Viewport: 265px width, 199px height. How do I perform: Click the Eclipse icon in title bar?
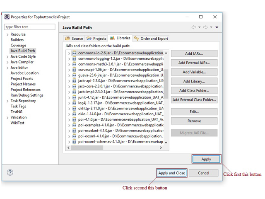pos(7,17)
